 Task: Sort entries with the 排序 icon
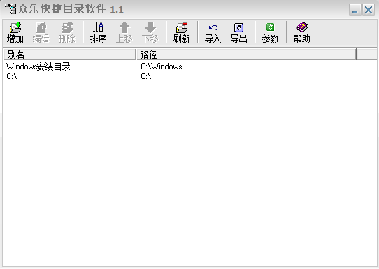pyautogui.click(x=99, y=32)
